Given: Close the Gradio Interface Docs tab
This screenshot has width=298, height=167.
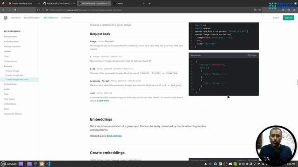Looking at the screenshot, I should click(x=39, y=3).
